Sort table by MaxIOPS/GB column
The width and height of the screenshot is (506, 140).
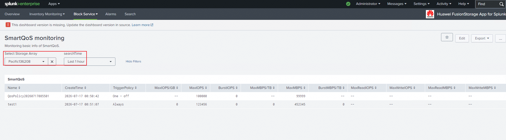point(166,88)
